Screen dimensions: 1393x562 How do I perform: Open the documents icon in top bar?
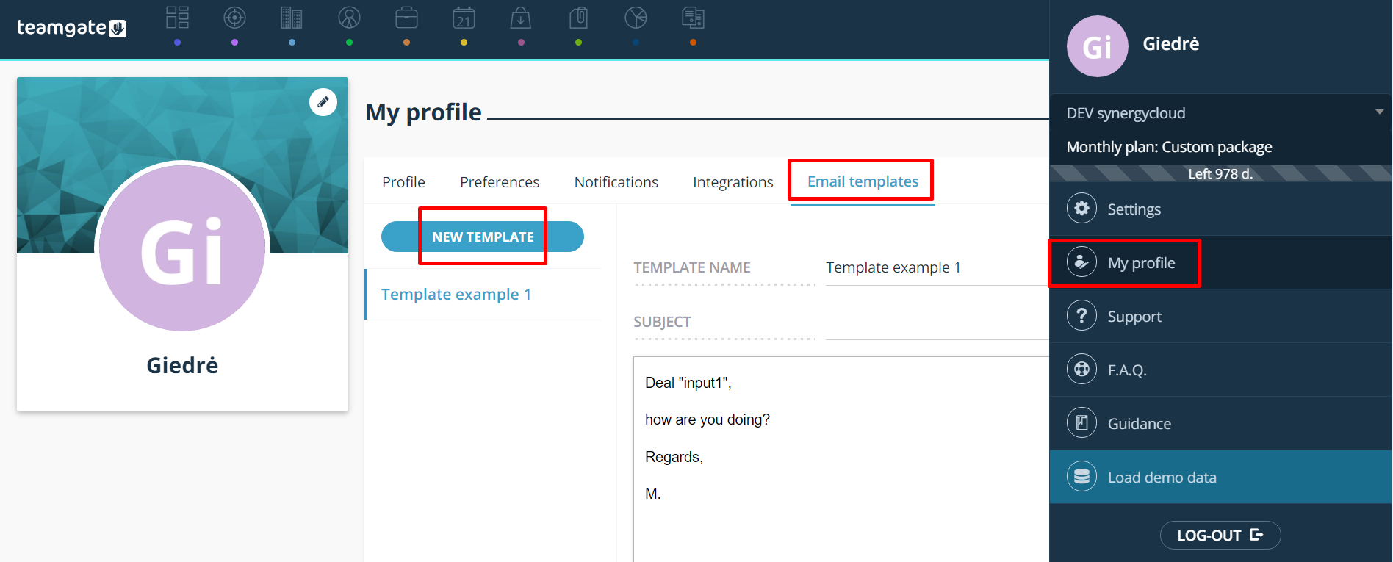693,18
